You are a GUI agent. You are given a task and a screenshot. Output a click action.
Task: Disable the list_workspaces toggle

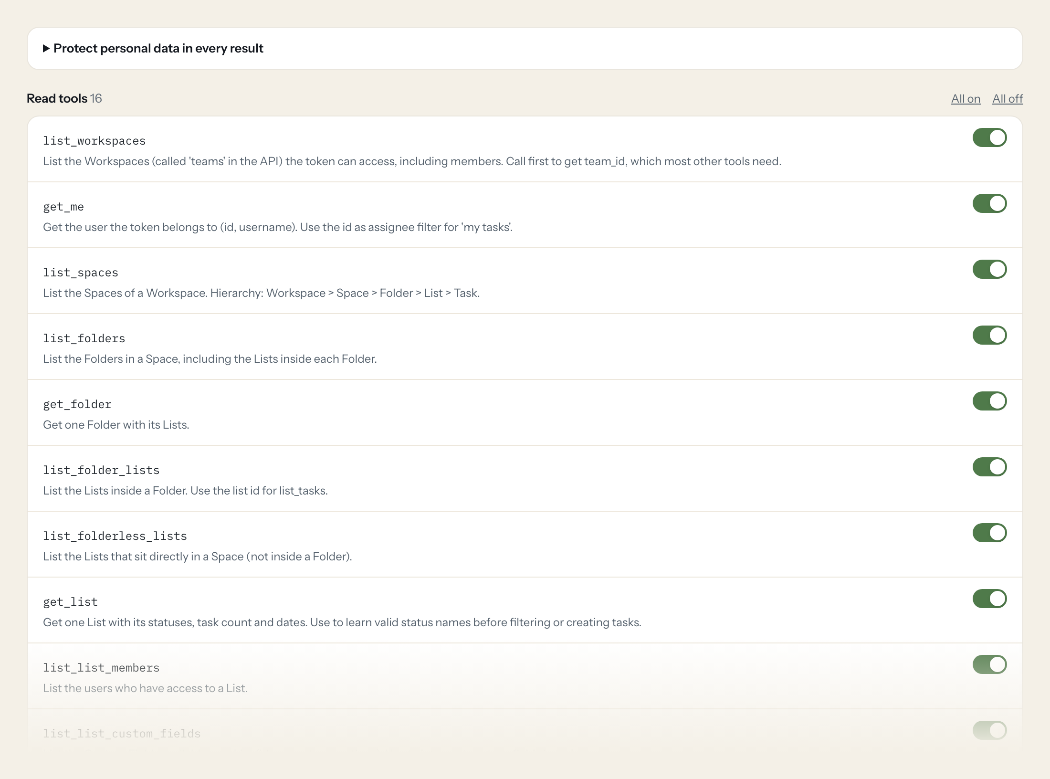(989, 137)
